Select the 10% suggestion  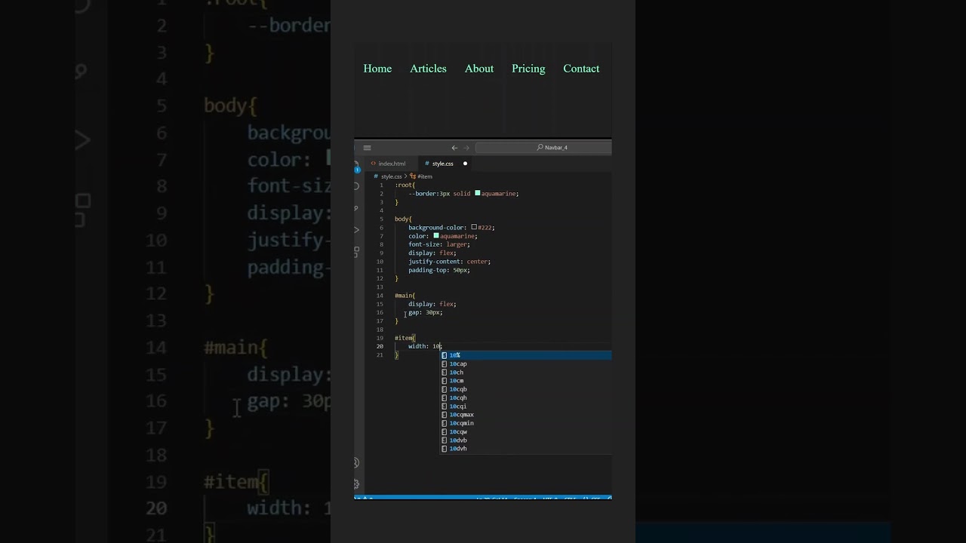tap(526, 355)
